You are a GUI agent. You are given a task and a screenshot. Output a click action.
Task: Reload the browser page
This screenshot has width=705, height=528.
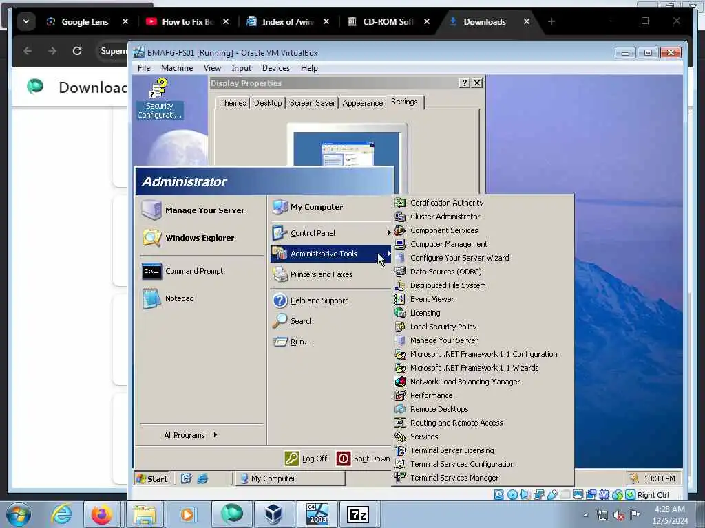pyautogui.click(x=77, y=51)
